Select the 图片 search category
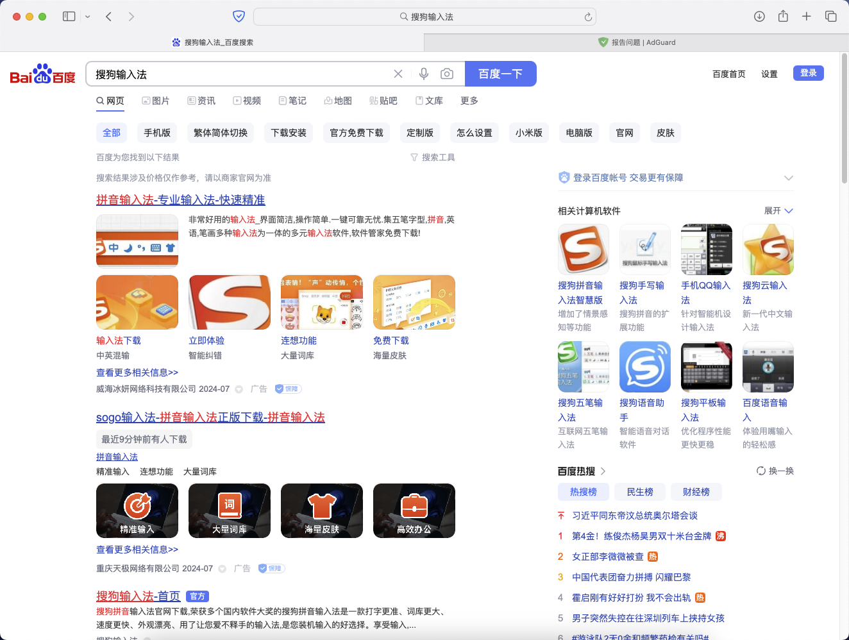 click(x=156, y=101)
